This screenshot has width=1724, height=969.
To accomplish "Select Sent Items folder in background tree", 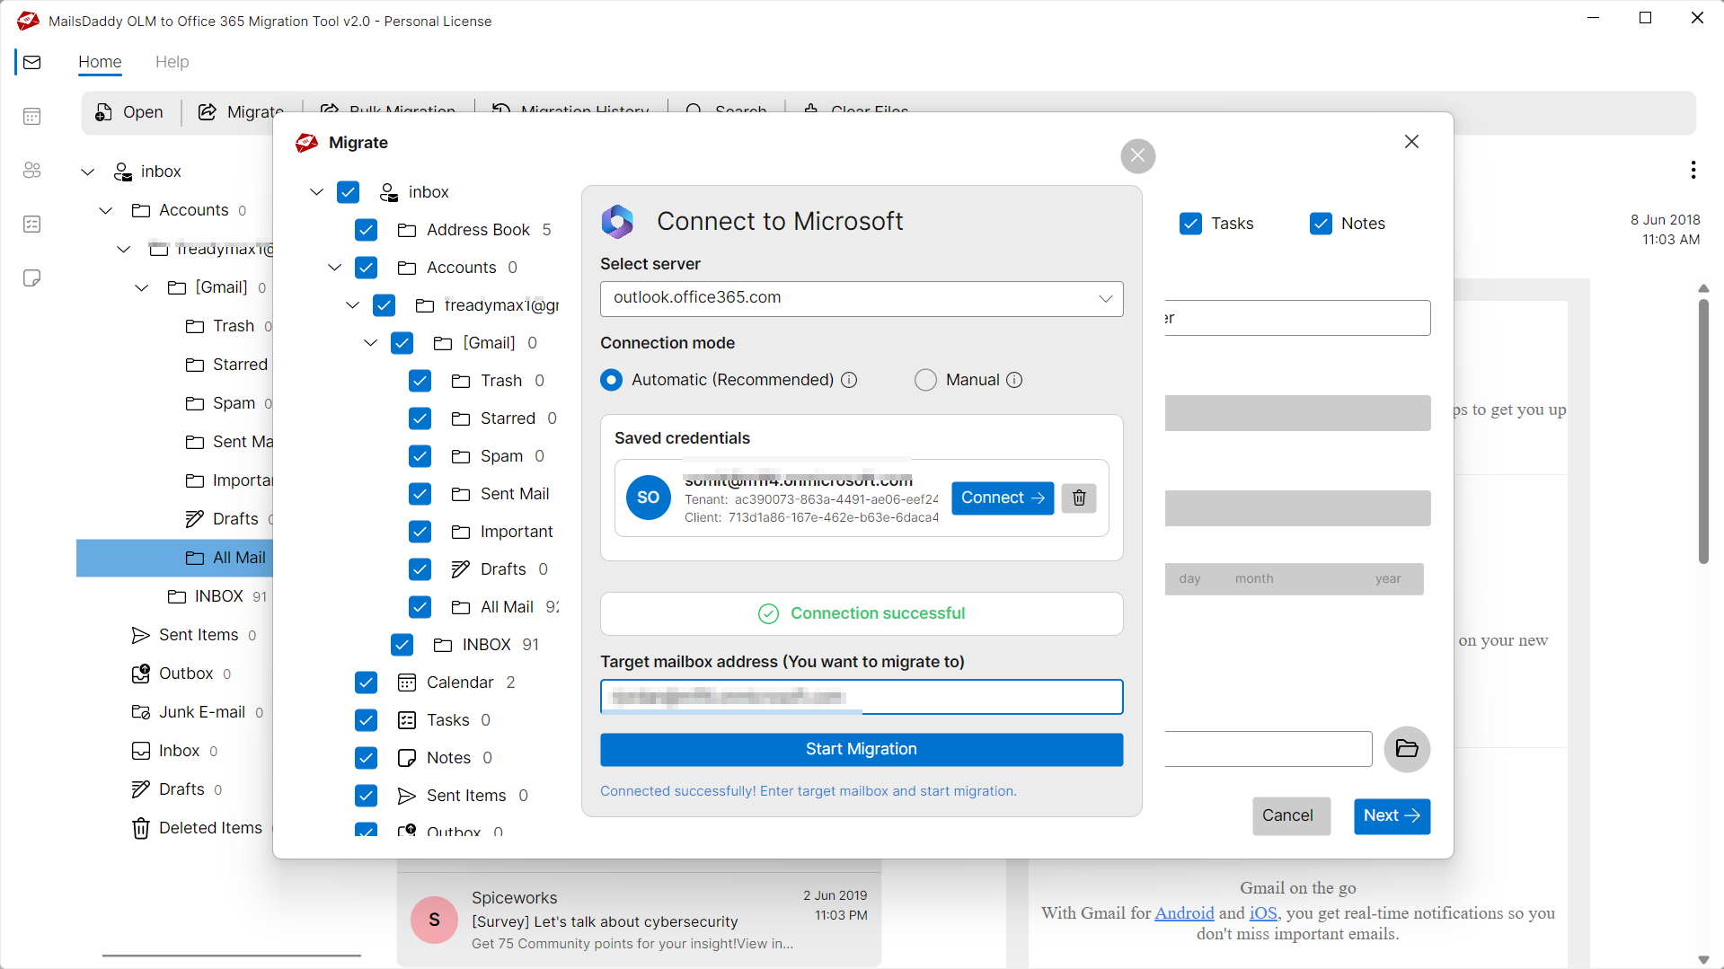I will 199,635.
